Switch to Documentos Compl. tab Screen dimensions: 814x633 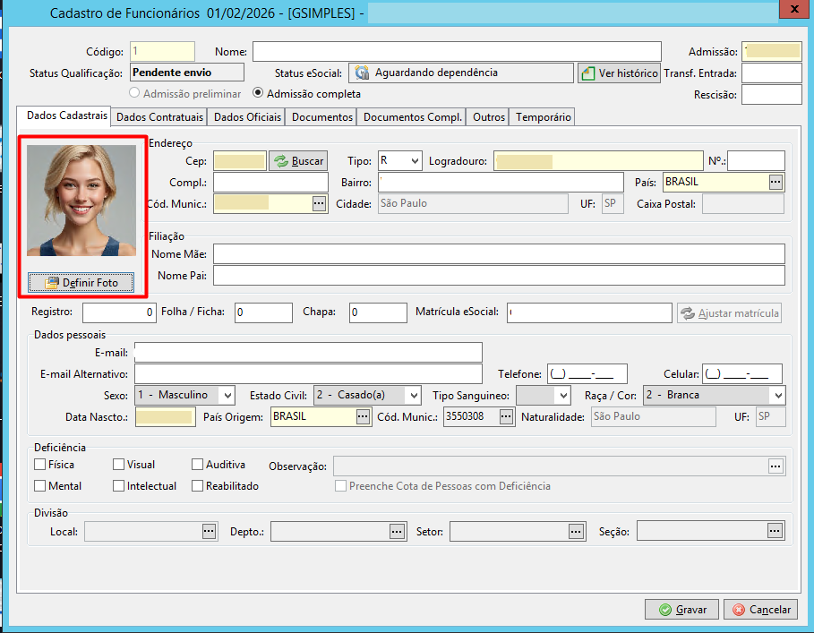pyautogui.click(x=413, y=117)
